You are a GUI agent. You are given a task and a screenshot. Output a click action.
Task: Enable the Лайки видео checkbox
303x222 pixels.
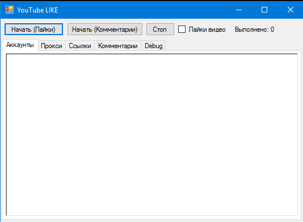[182, 29]
